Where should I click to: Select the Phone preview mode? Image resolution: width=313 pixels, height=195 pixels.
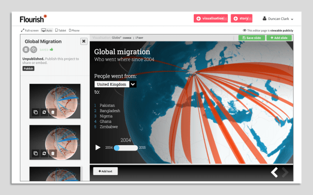pyautogui.click(x=74, y=30)
